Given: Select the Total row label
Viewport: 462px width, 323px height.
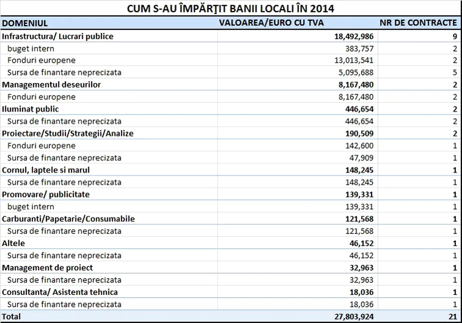Looking at the screenshot, I should point(12,317).
